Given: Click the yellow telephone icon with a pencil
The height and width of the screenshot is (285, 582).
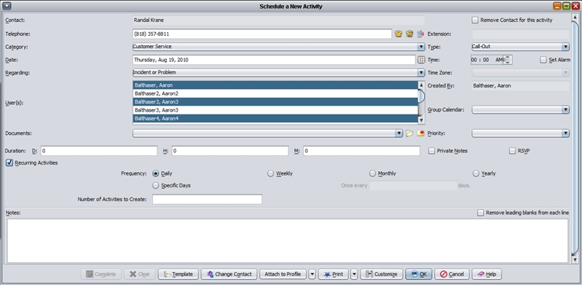Looking at the screenshot, I should 409,34.
